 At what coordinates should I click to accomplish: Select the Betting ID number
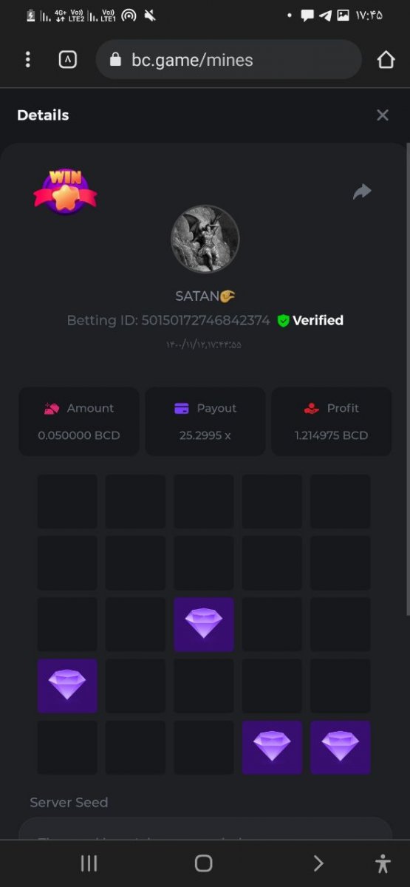coord(206,321)
